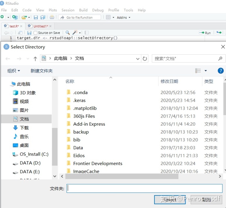The height and width of the screenshot is (208, 226).
Task: Open the recent locations dropdown chevron
Action: click(28, 59)
